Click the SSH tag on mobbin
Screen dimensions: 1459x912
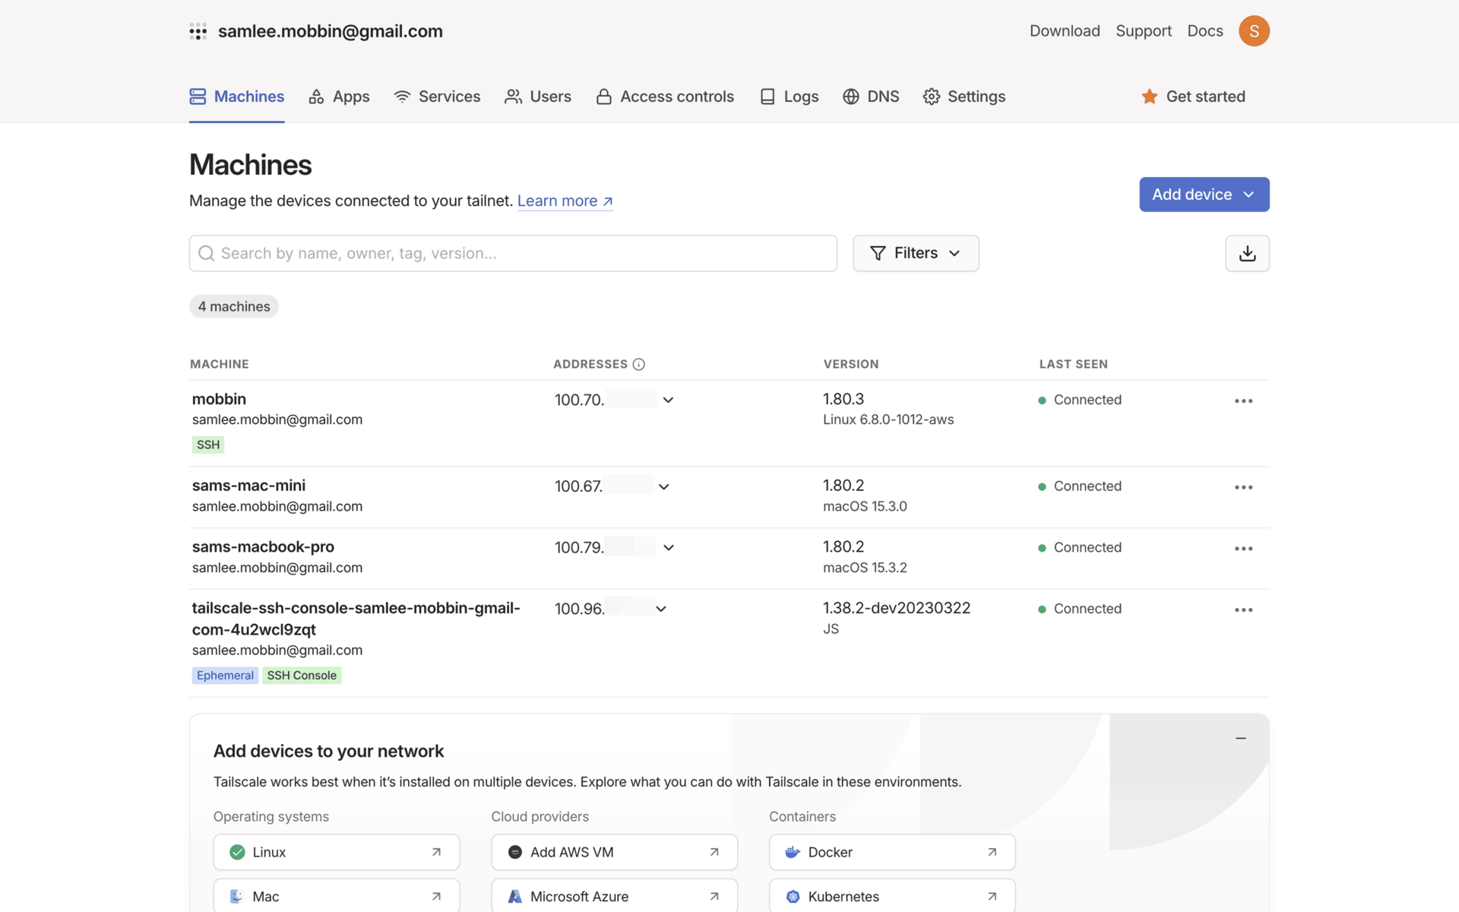tap(207, 445)
